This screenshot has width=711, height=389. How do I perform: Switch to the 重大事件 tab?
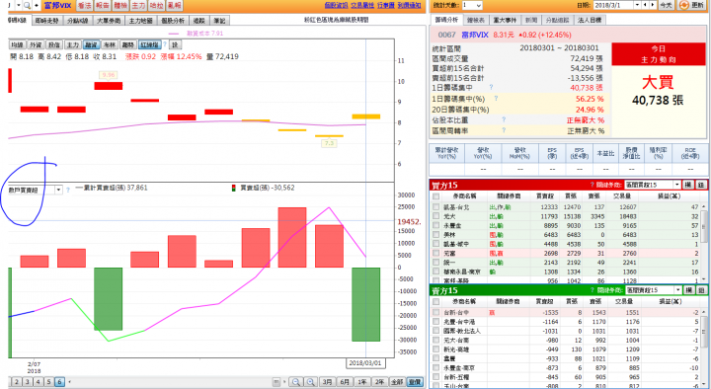[505, 20]
